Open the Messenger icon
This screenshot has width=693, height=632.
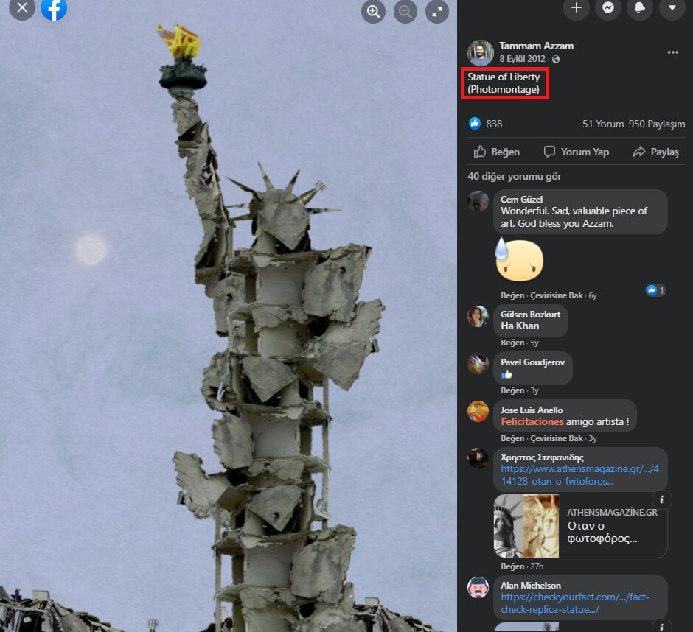(x=607, y=8)
